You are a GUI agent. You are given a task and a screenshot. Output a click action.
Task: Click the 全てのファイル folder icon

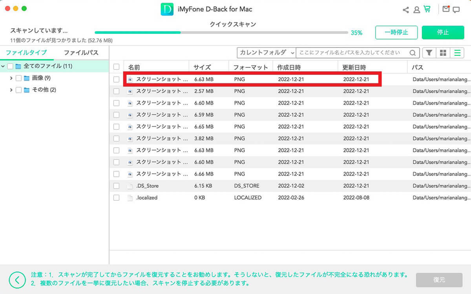pyautogui.click(x=18, y=66)
